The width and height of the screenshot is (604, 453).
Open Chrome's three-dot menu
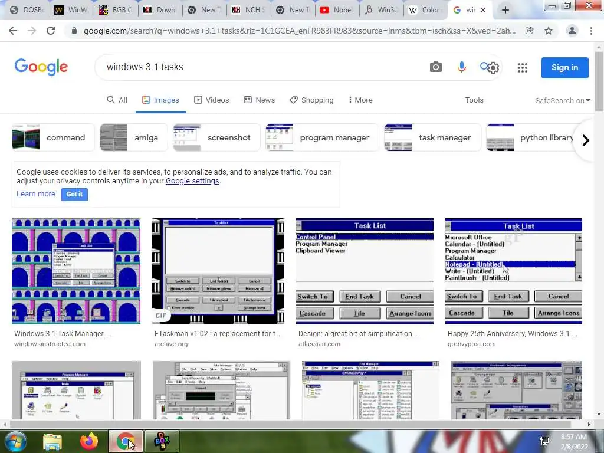591,31
